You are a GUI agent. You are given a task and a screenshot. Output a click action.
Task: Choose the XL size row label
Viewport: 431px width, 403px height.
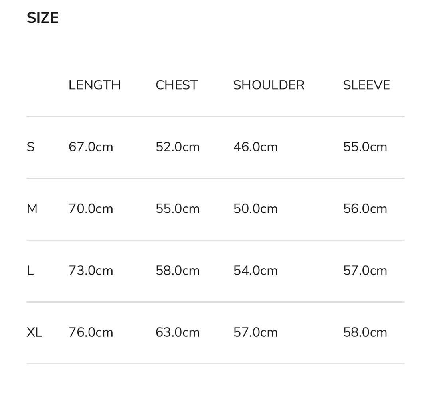pos(34,332)
